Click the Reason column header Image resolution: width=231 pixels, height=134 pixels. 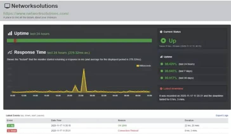122,120
